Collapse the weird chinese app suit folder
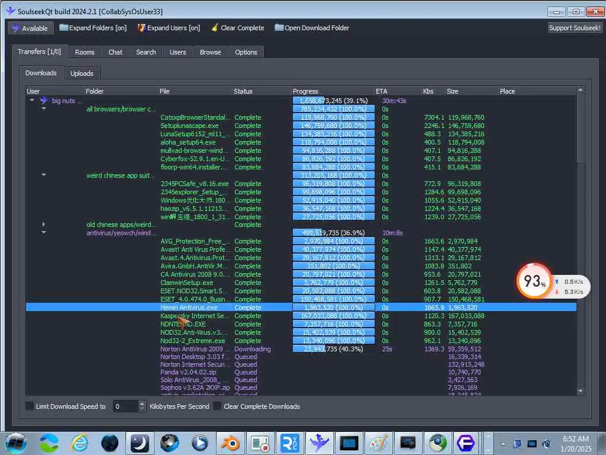Viewport: 606px width, 455px height. [44, 175]
